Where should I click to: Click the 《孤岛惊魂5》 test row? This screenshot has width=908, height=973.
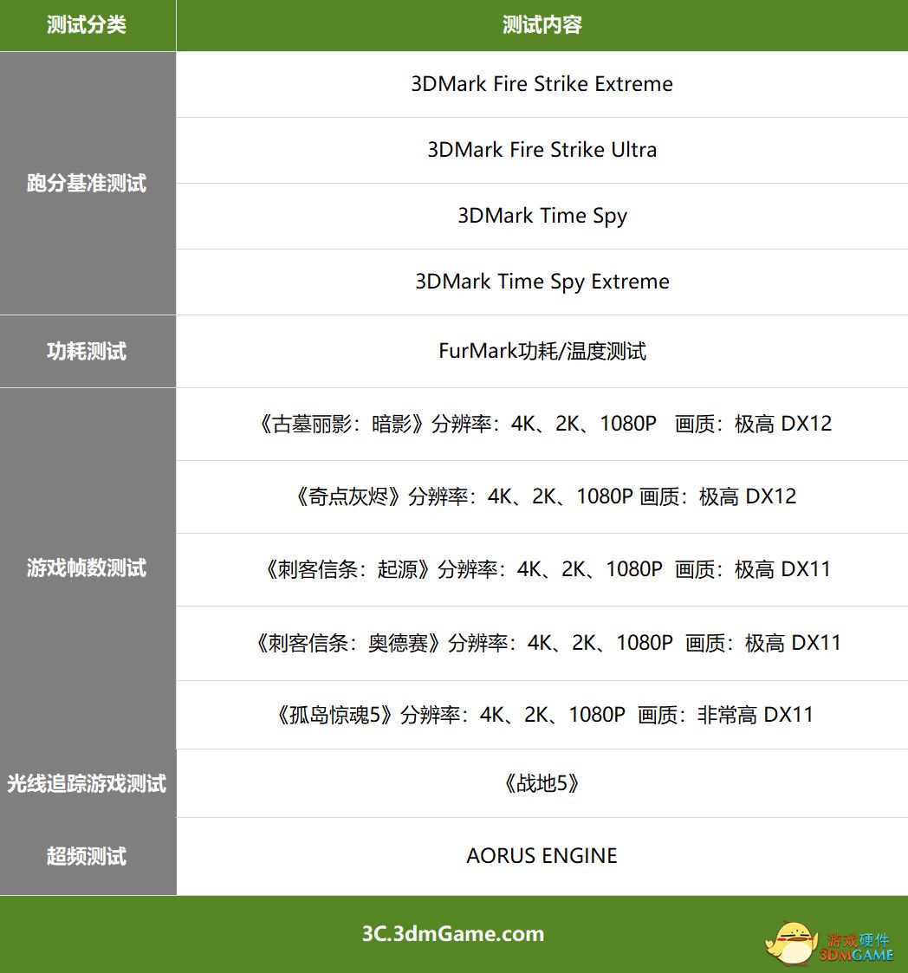(x=542, y=715)
